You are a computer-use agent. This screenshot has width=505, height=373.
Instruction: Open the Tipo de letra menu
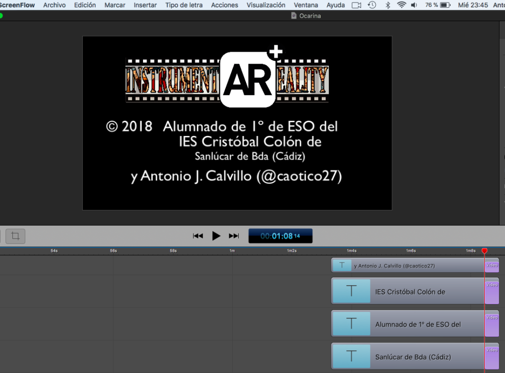[184, 5]
